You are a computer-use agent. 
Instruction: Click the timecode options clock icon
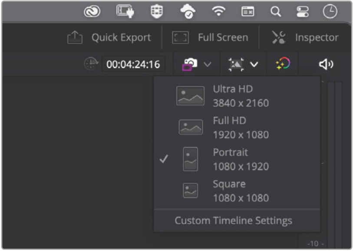(89, 64)
